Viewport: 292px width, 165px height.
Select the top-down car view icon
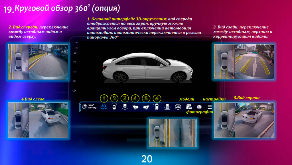157,107
